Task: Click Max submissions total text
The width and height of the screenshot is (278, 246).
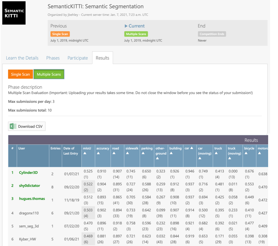Action: click(x=30, y=110)
